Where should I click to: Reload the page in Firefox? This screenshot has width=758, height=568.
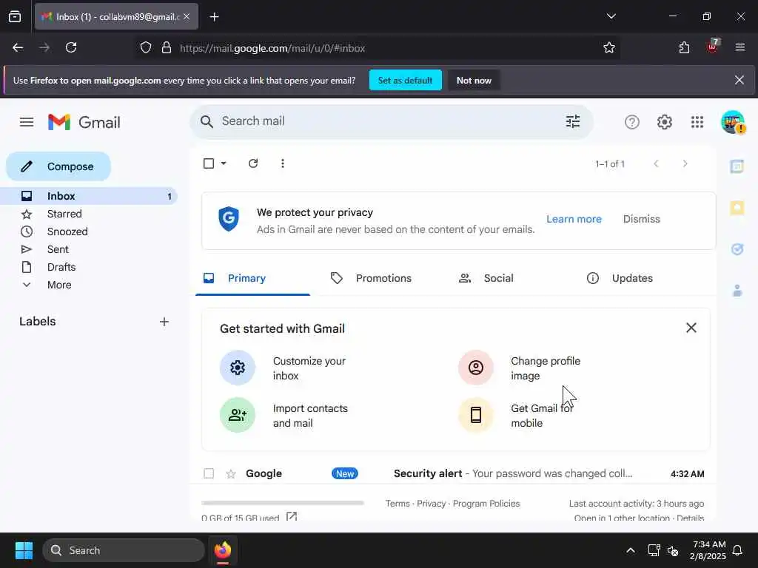(71, 48)
